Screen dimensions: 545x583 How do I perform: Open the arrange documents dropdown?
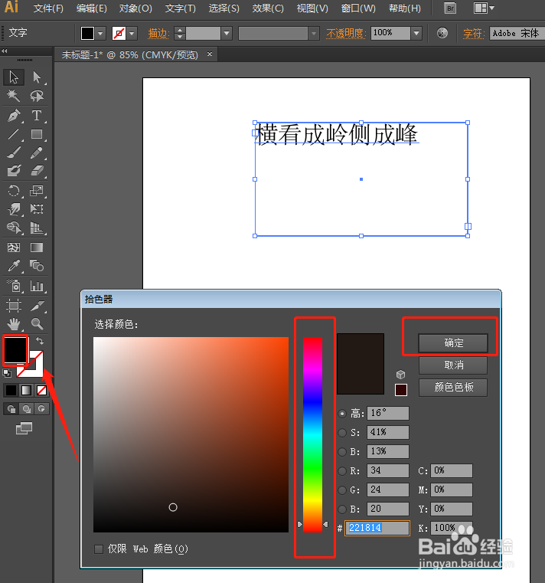[484, 8]
